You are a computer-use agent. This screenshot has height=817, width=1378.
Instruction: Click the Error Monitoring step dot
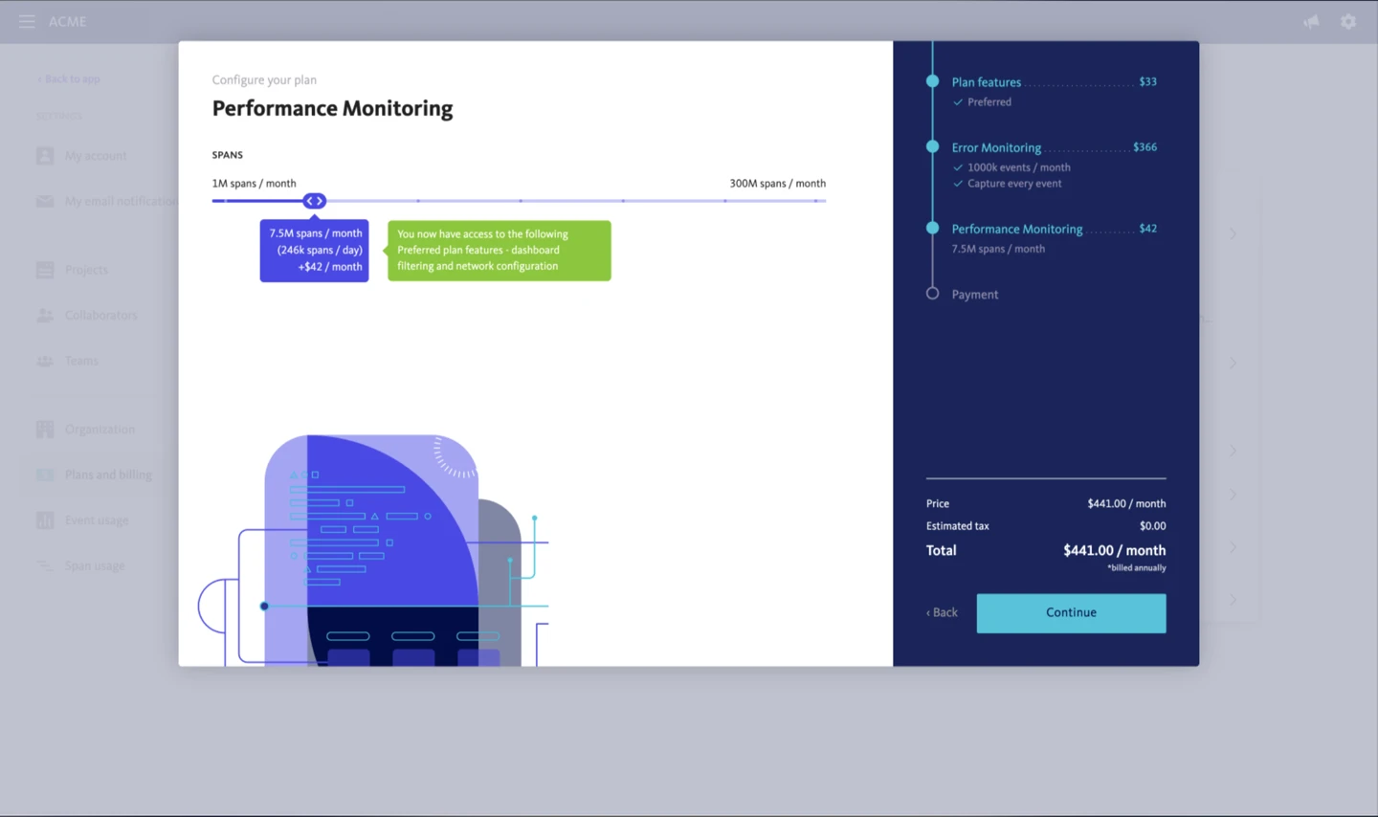point(932,146)
